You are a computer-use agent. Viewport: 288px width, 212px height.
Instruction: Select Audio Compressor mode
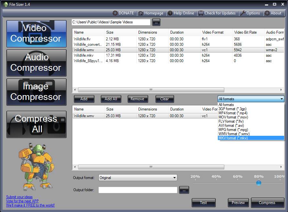point(36,63)
